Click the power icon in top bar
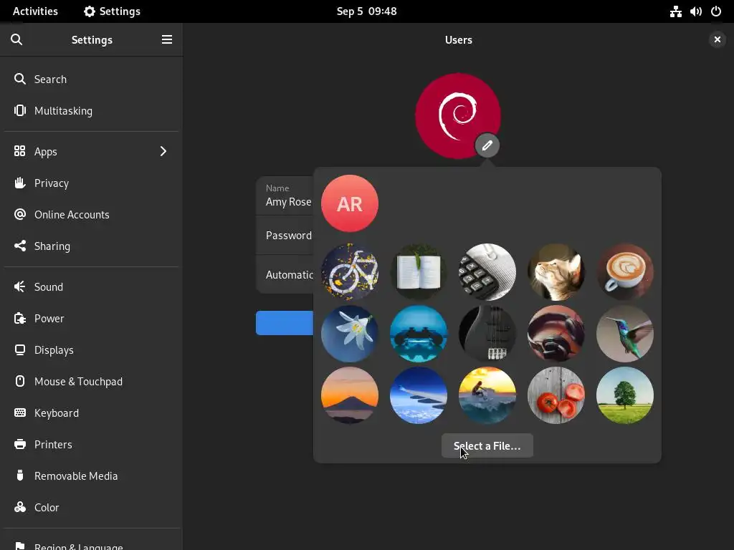Image resolution: width=734 pixels, height=550 pixels. point(716,11)
